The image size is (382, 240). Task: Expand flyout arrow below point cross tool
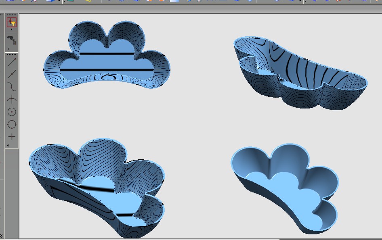8,145
